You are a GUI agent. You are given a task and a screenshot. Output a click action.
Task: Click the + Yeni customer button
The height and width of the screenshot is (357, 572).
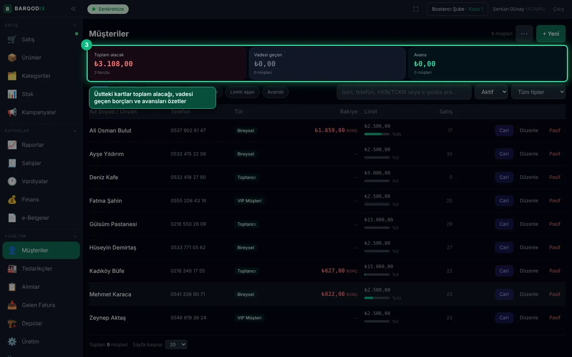point(551,34)
